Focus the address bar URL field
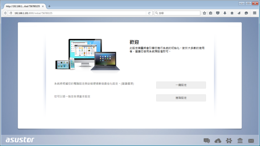Viewport: 260px width, 146px height. (x=80, y=13)
